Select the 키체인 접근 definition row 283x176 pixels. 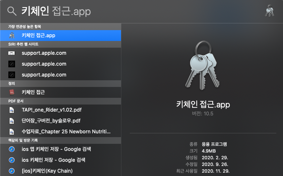click(61, 92)
